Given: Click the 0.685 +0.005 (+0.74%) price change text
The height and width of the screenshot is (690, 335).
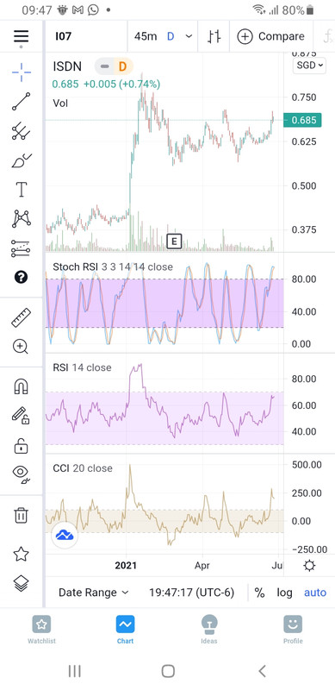Looking at the screenshot, I should tap(106, 84).
